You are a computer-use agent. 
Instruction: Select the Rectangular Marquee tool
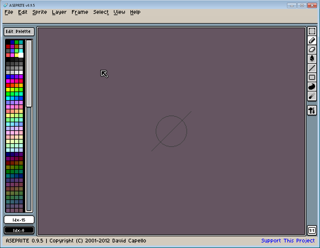[312, 31]
